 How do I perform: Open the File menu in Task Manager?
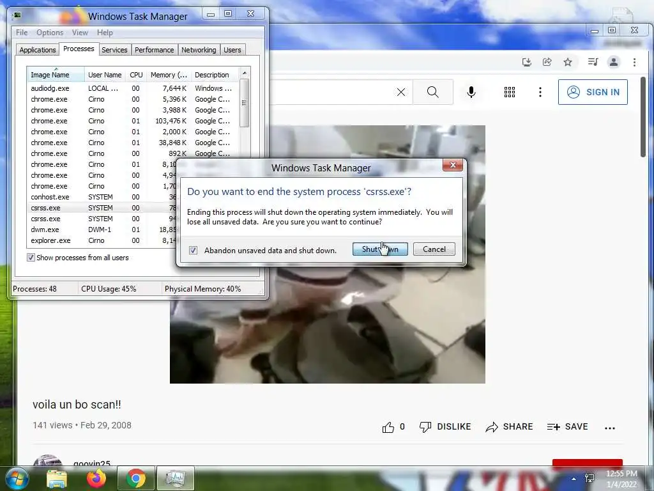[22, 33]
